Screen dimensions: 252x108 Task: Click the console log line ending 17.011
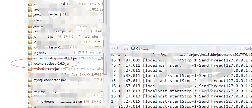point(181,65)
